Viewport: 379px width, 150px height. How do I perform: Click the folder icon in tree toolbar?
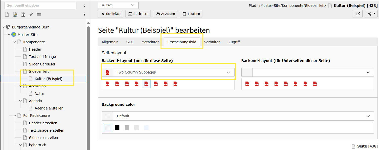[x=39, y=14]
